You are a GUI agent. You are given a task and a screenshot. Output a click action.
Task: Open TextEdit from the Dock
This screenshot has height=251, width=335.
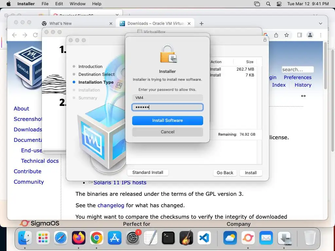click(150, 238)
